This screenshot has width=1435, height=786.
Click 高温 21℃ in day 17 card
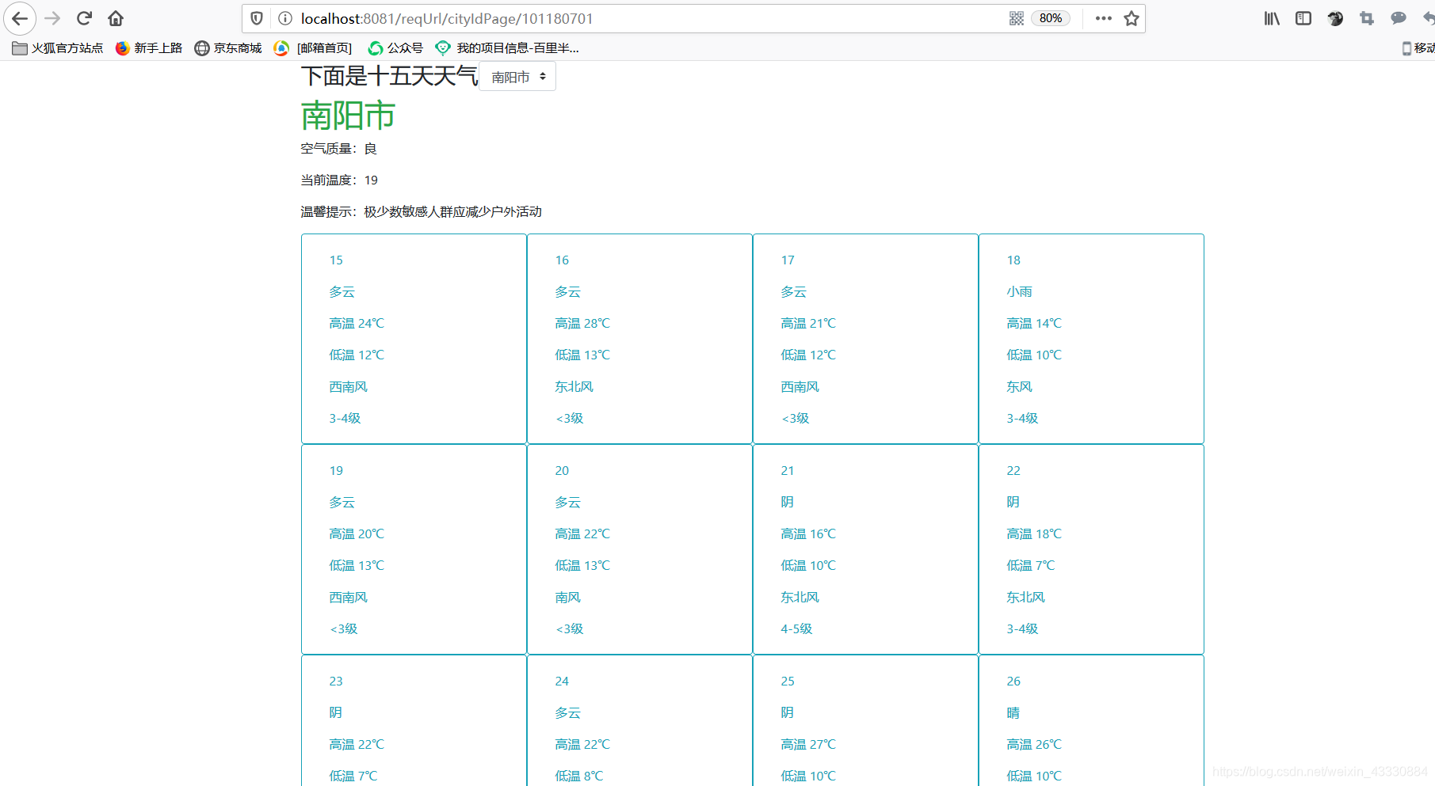click(x=808, y=323)
